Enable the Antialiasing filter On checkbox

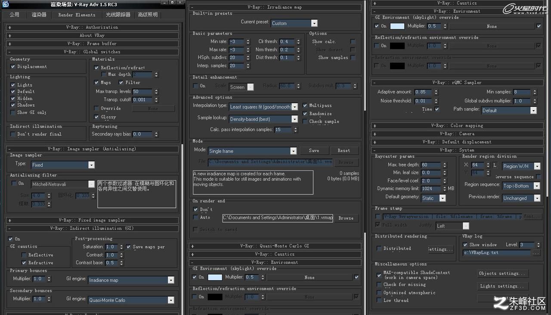14,183
